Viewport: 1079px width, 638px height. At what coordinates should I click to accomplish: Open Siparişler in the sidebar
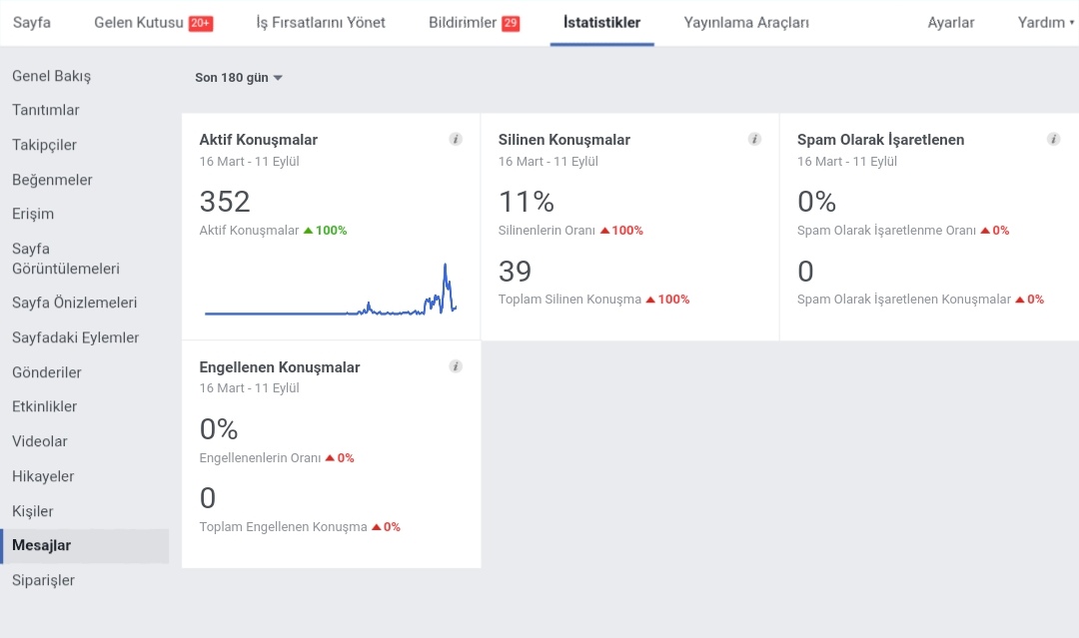[43, 580]
